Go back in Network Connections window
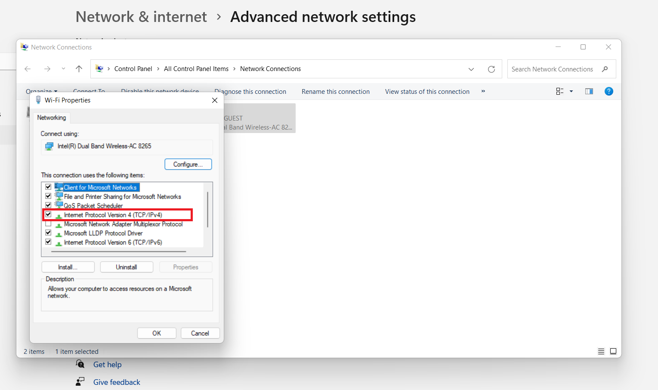 [28, 69]
